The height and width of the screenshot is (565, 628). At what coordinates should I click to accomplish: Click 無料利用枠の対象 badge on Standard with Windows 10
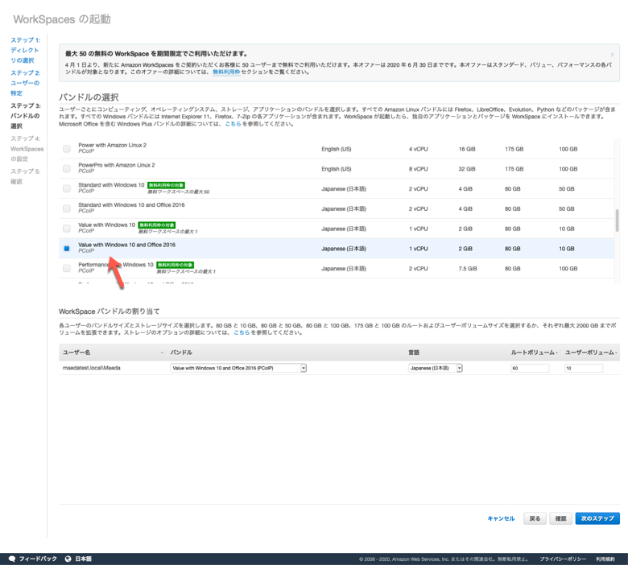pos(166,185)
